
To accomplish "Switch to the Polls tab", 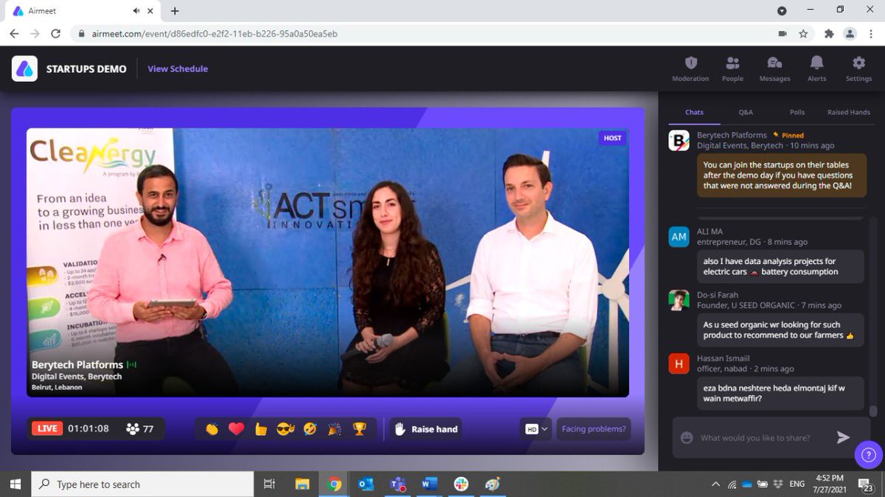I will coord(796,112).
